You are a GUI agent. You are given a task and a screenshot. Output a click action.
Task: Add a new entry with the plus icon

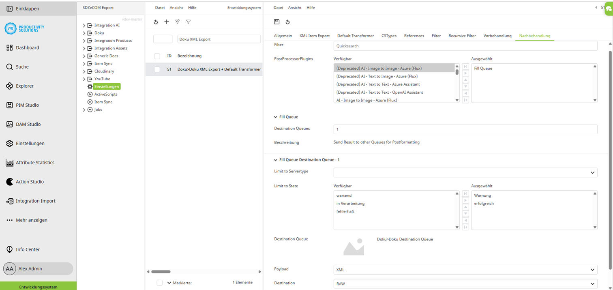coord(167,22)
